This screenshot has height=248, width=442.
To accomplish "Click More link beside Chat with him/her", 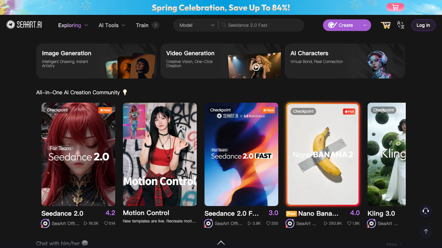I will tap(394, 244).
